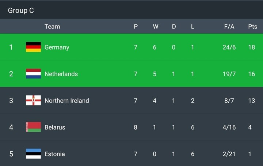Open the Netherlands team link
Image resolution: width=263 pixels, height=166 pixels.
click(61, 74)
